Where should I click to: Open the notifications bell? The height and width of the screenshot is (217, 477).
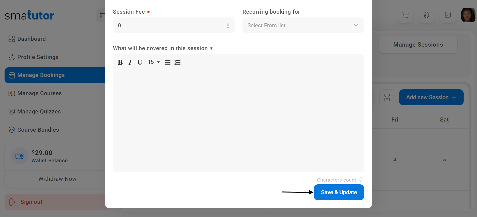(x=426, y=15)
